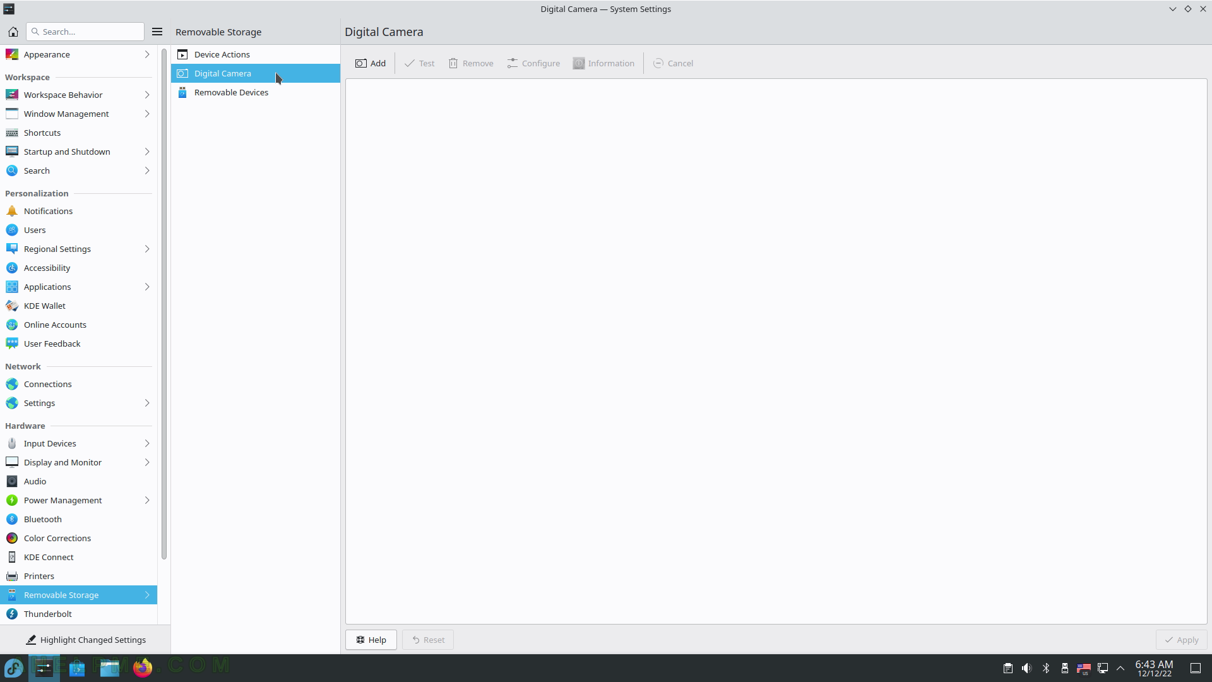Open Printers icon
1212x682 pixels.
point(12,576)
